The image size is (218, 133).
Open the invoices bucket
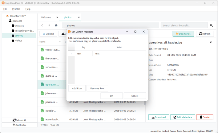pos(19,26)
